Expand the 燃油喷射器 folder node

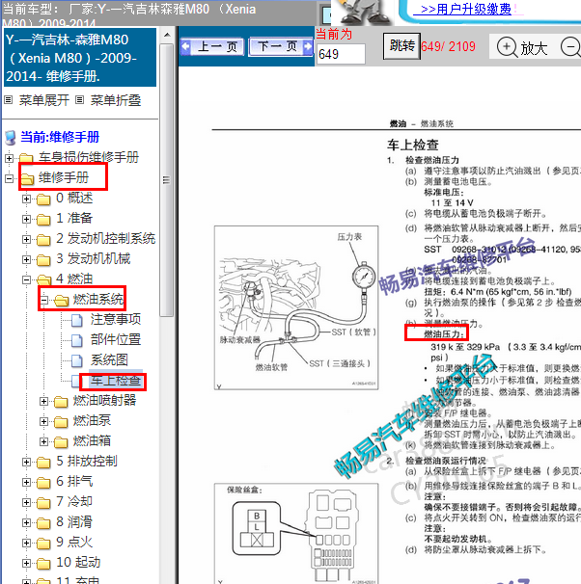[44, 401]
